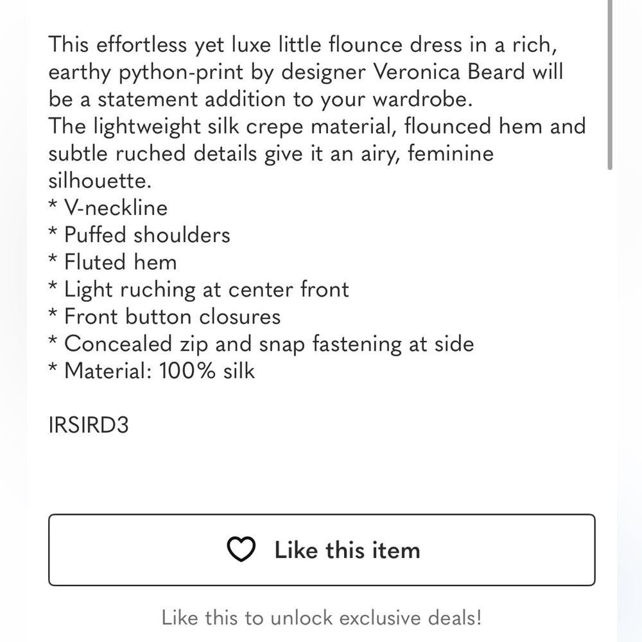Viewport: 642px width, 642px height.
Task: Click the opening words "This effortless yet luxe"
Action: [x=160, y=45]
